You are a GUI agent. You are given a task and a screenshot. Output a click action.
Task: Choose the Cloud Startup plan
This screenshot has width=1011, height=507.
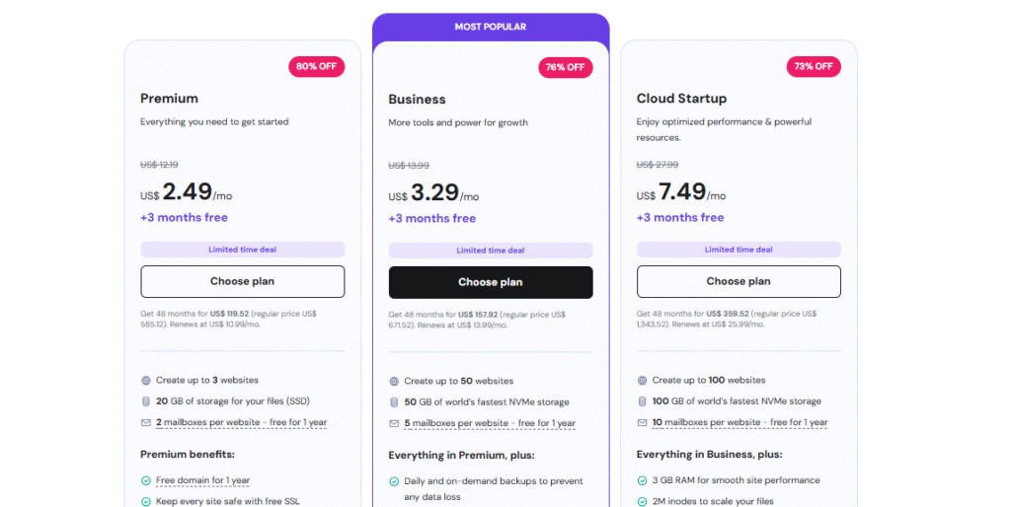point(739,281)
